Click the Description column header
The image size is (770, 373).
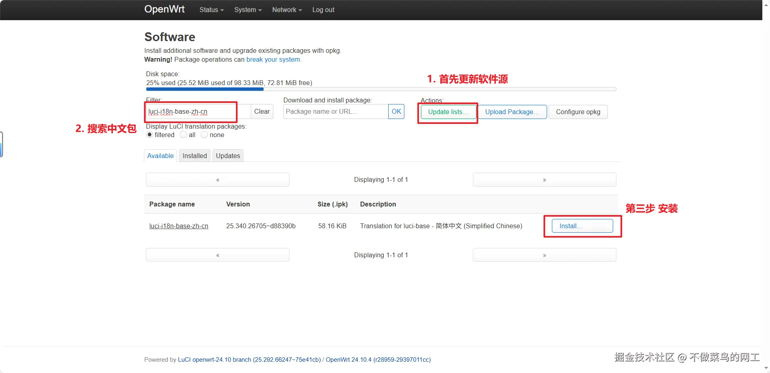point(378,204)
